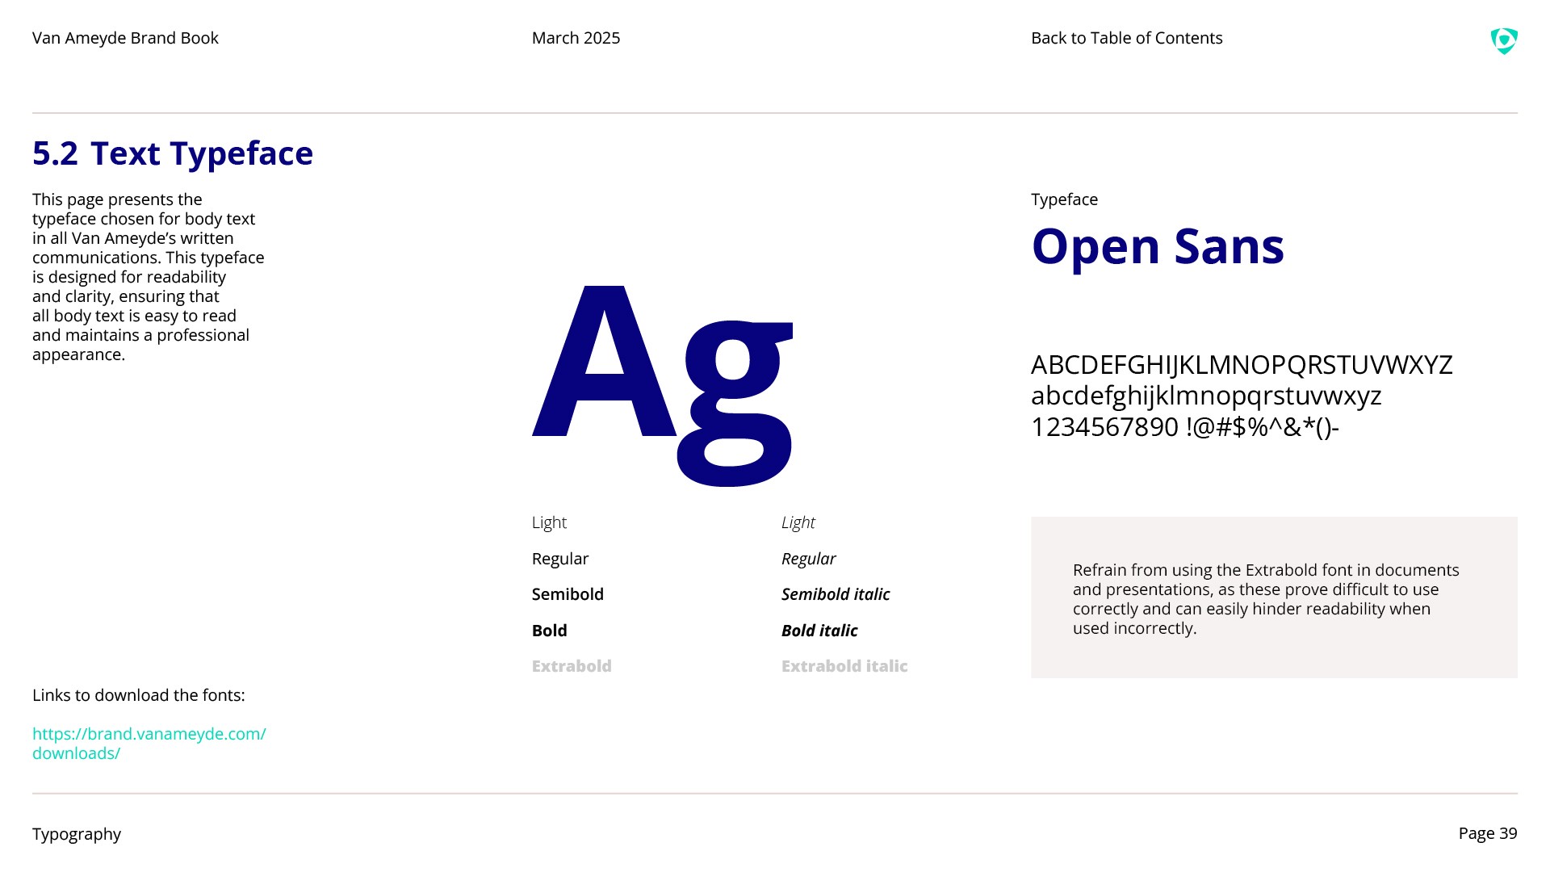This screenshot has width=1550, height=872.
Task: Click the Semibold italic label
Action: (x=836, y=594)
